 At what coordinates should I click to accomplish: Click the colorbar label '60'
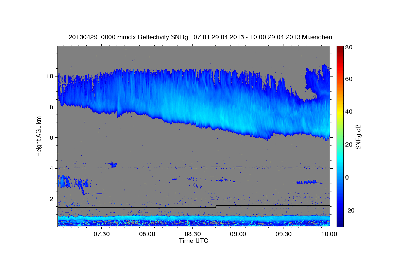coord(348,79)
